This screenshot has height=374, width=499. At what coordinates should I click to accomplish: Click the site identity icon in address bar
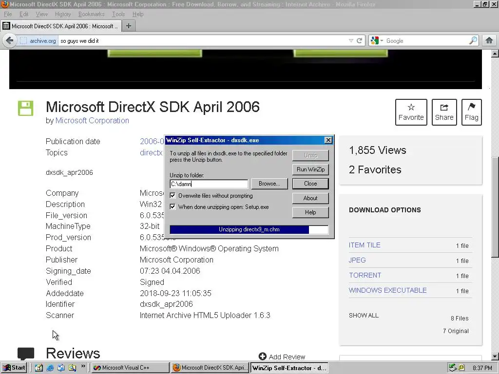23,41
